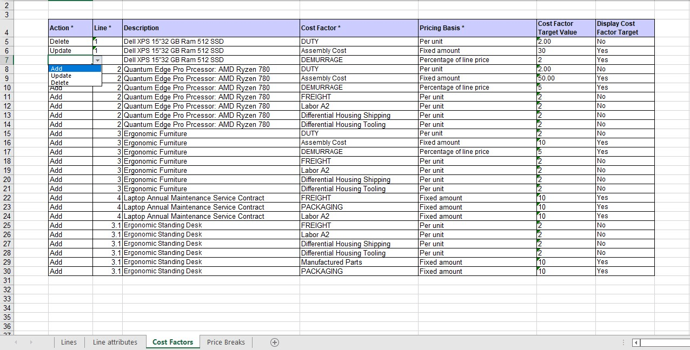This screenshot has width=690, height=350.
Task: Click the left sheet navigation arrow
Action: click(16, 342)
